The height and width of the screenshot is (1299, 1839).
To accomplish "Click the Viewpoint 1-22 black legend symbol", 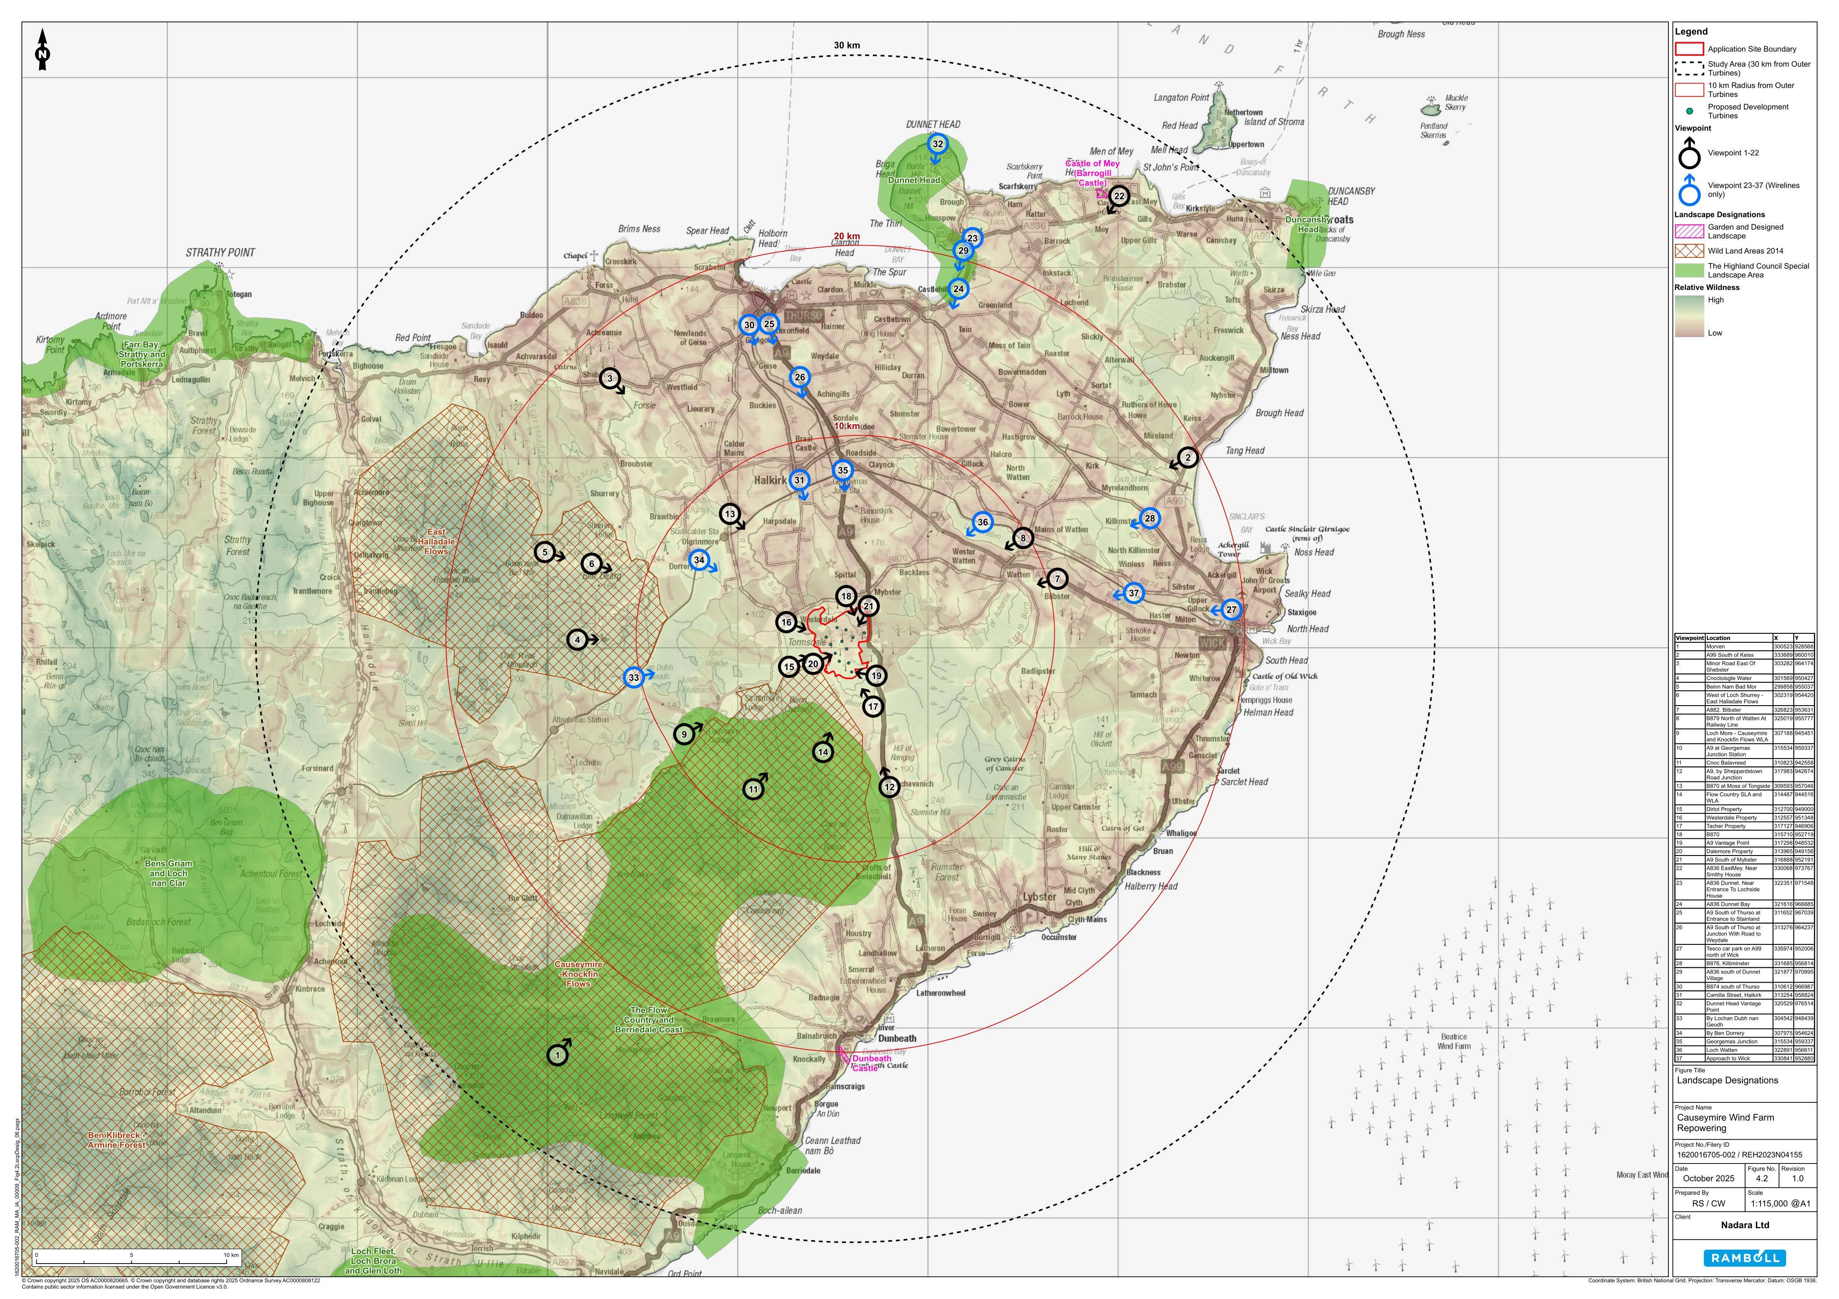I will pos(1689,153).
